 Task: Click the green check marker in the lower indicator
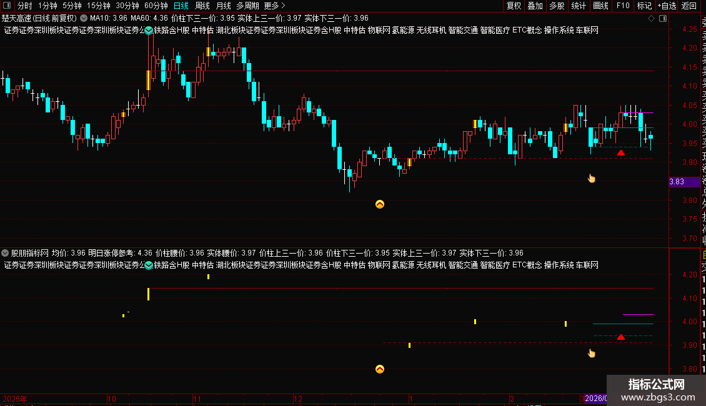click(149, 265)
